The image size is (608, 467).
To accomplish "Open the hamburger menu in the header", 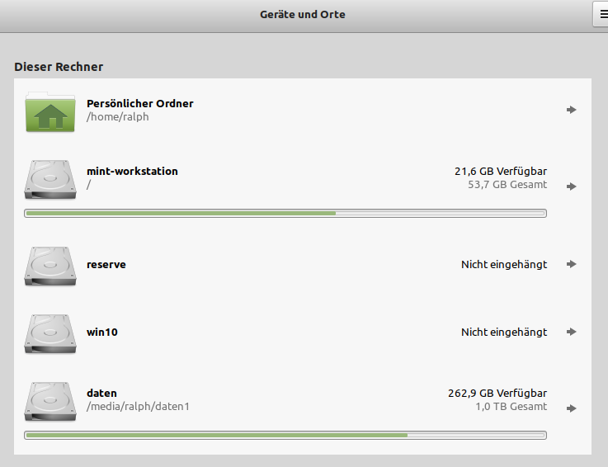I will pos(602,15).
